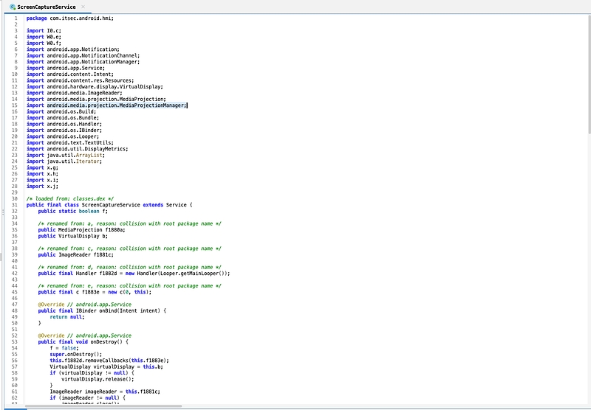The height and width of the screenshot is (410, 591).
Task: Click the f1883e field declaration
Action: [x=92, y=292]
